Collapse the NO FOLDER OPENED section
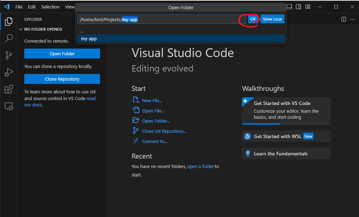359x217 pixels. [21, 29]
